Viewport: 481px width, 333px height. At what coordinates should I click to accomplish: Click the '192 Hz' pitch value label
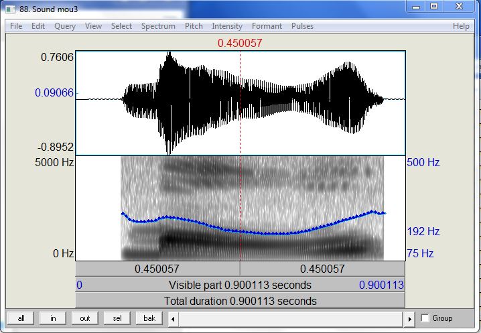click(x=423, y=231)
